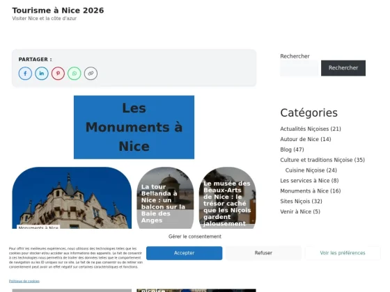Image resolution: width=390 pixels, height=292 pixels.
Task: Open the Blog category link
Action: click(286, 149)
